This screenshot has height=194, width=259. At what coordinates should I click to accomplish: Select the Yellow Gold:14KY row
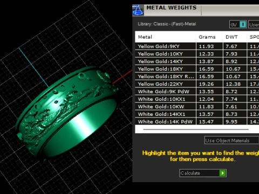click(x=197, y=61)
